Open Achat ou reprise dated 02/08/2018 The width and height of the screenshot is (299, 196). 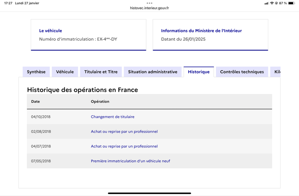124,131
